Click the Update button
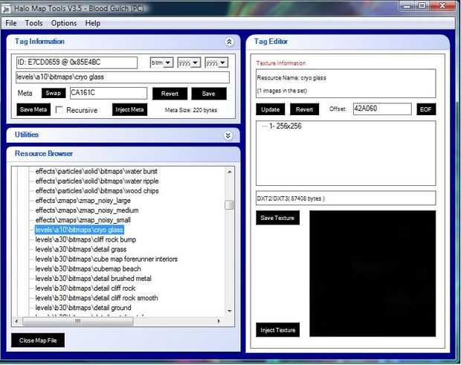Viewport: 461px width, 365px height. click(270, 109)
